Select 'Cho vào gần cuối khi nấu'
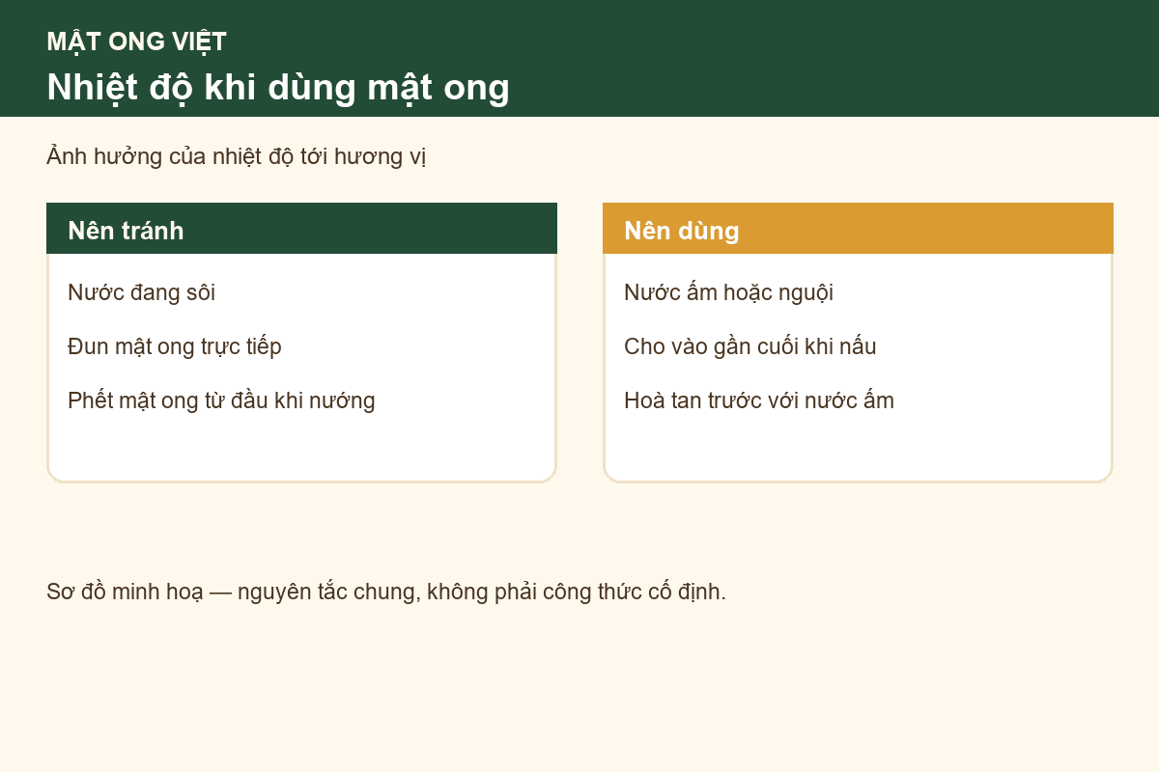The height and width of the screenshot is (772, 1159). tap(750, 346)
